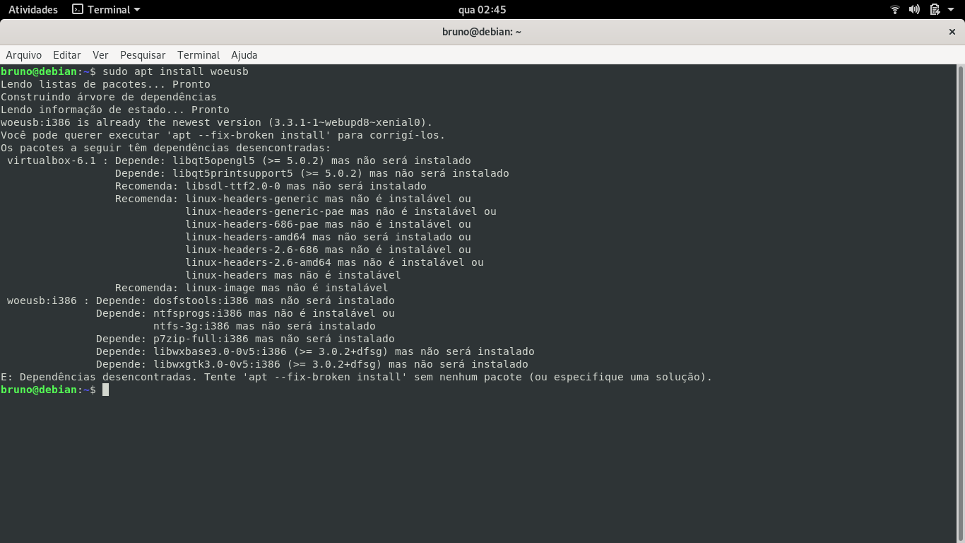
Task: Click the line starting 'Você pode querer executar'
Action: pyautogui.click(x=223, y=135)
